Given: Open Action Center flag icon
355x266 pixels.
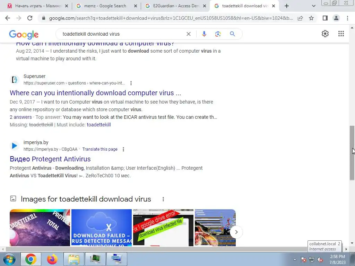Looking at the screenshot, I should [303, 260].
